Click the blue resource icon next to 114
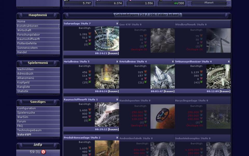 tap(90, 75)
